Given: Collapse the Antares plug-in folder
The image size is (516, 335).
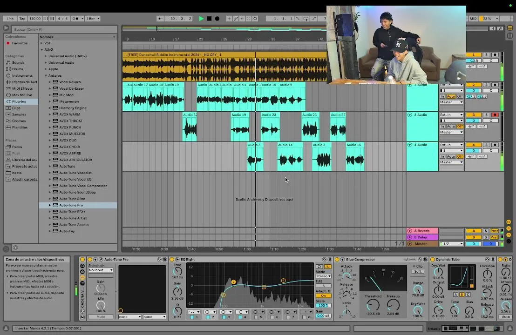Looking at the screenshot, I should (x=46, y=76).
